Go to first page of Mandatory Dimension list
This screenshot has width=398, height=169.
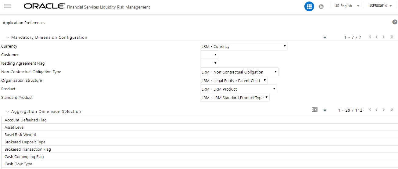coord(370,37)
